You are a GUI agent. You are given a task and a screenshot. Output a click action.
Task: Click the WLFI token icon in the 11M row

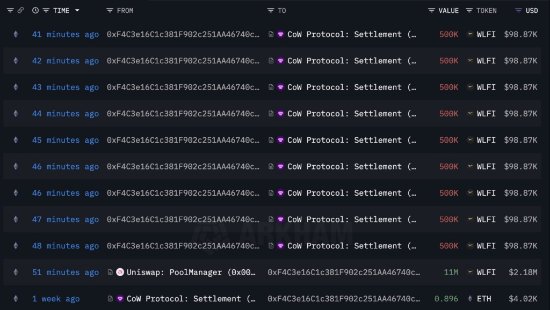point(471,272)
